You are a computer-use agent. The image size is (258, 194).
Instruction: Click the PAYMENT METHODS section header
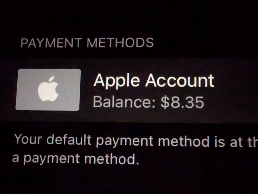[x=87, y=43]
